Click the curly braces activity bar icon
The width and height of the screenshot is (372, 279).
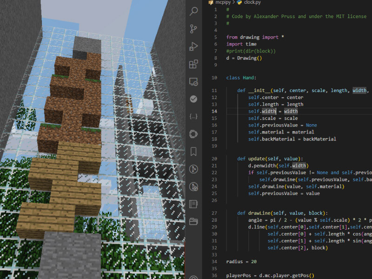pos(194,116)
